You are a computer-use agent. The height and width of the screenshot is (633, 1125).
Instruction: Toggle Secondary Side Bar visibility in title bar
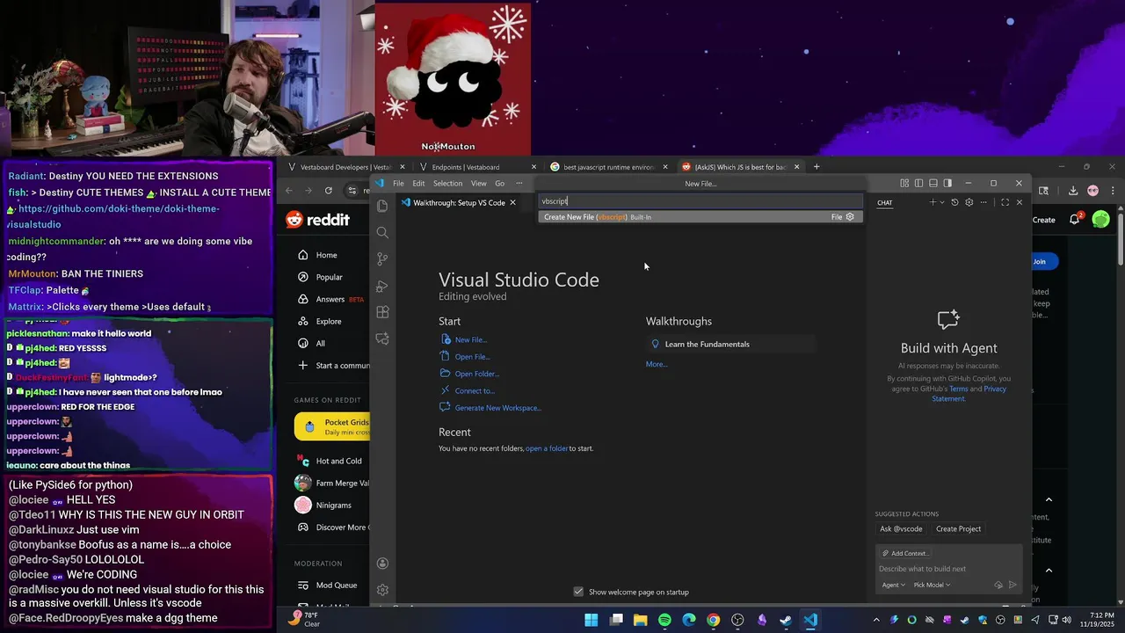pyautogui.click(x=947, y=183)
